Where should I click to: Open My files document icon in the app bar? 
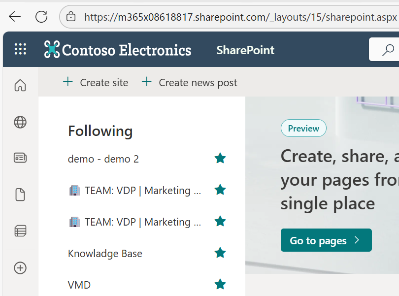point(20,195)
